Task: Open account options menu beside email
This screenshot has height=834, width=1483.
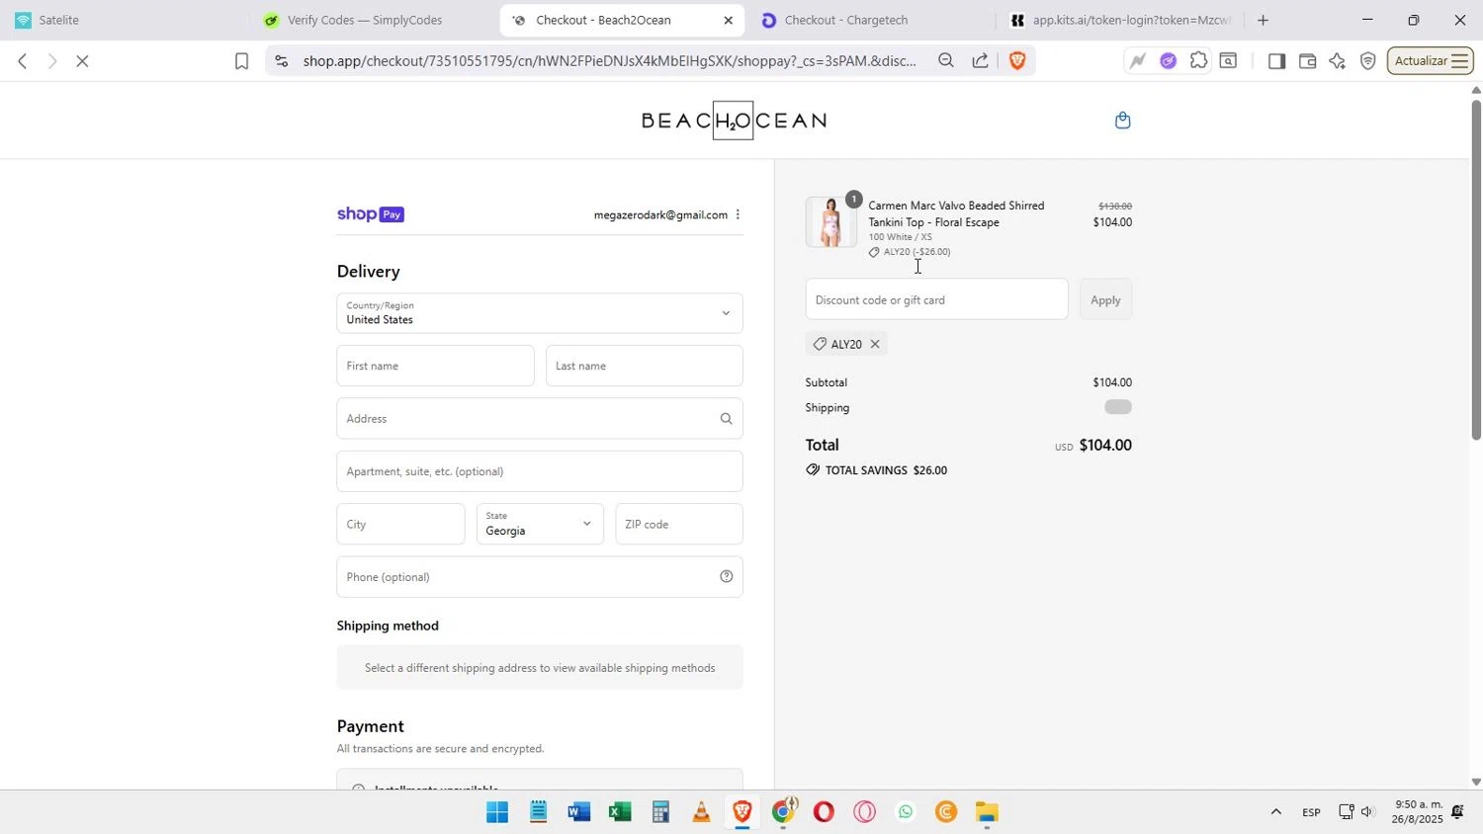Action: click(738, 214)
